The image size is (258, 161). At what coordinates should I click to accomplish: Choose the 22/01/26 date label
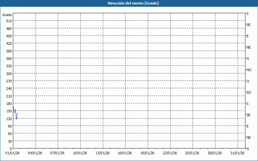pyautogui.click(x=170, y=153)
